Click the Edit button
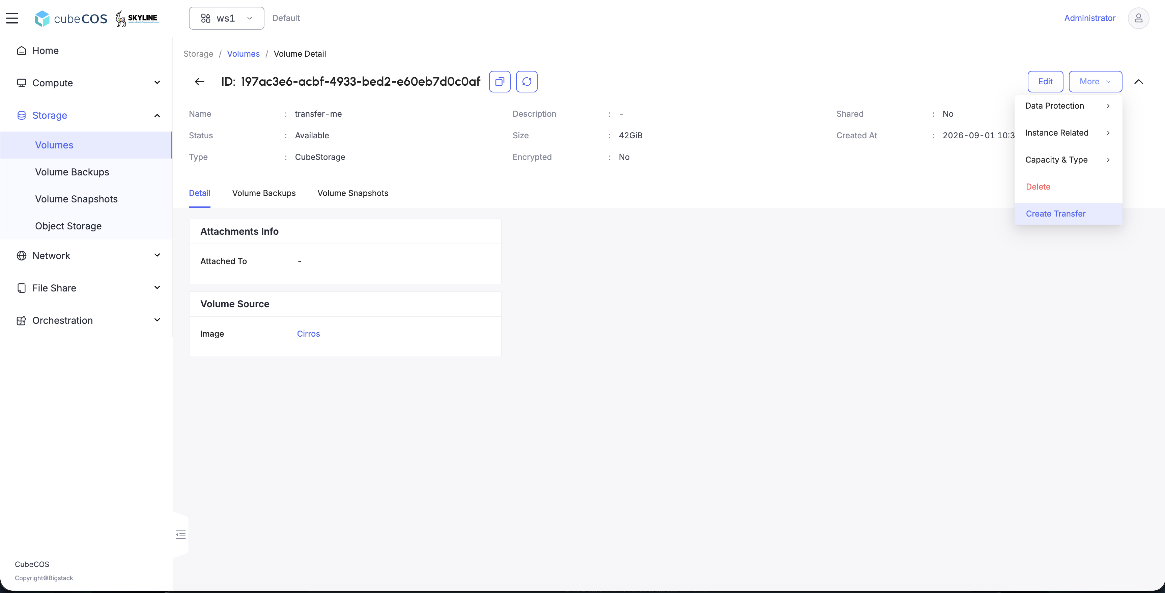The height and width of the screenshot is (593, 1165). tap(1045, 81)
